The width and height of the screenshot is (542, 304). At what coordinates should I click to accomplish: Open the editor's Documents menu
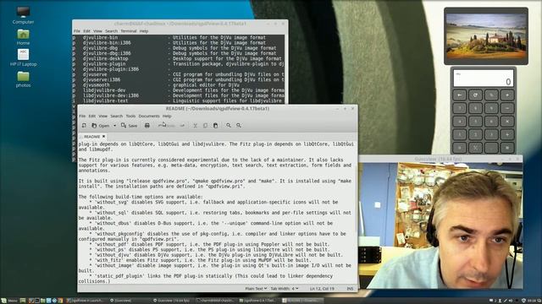click(149, 117)
